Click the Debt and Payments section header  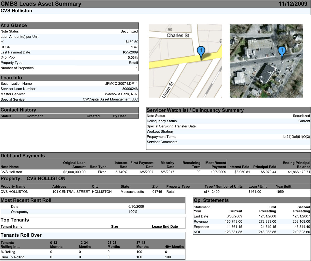155,156
